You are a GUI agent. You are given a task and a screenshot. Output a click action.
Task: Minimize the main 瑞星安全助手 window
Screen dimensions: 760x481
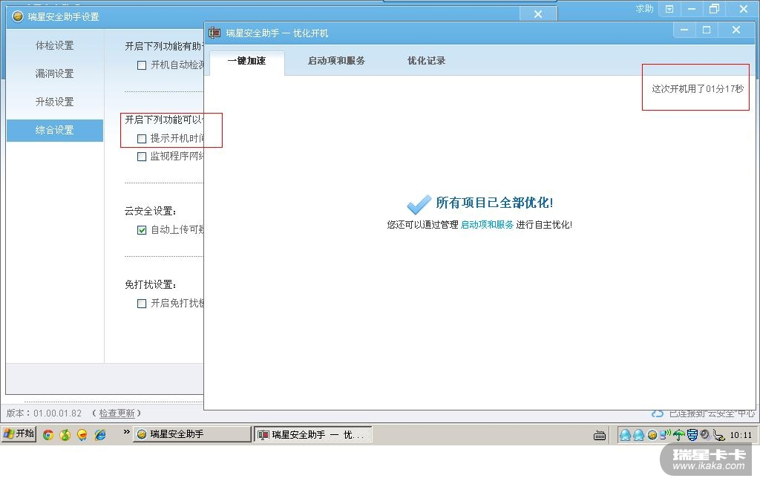click(692, 9)
